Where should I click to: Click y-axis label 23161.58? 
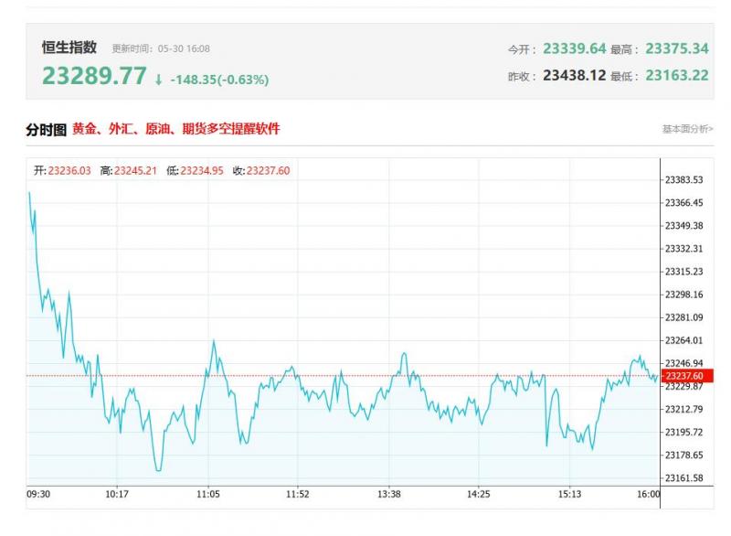point(683,477)
